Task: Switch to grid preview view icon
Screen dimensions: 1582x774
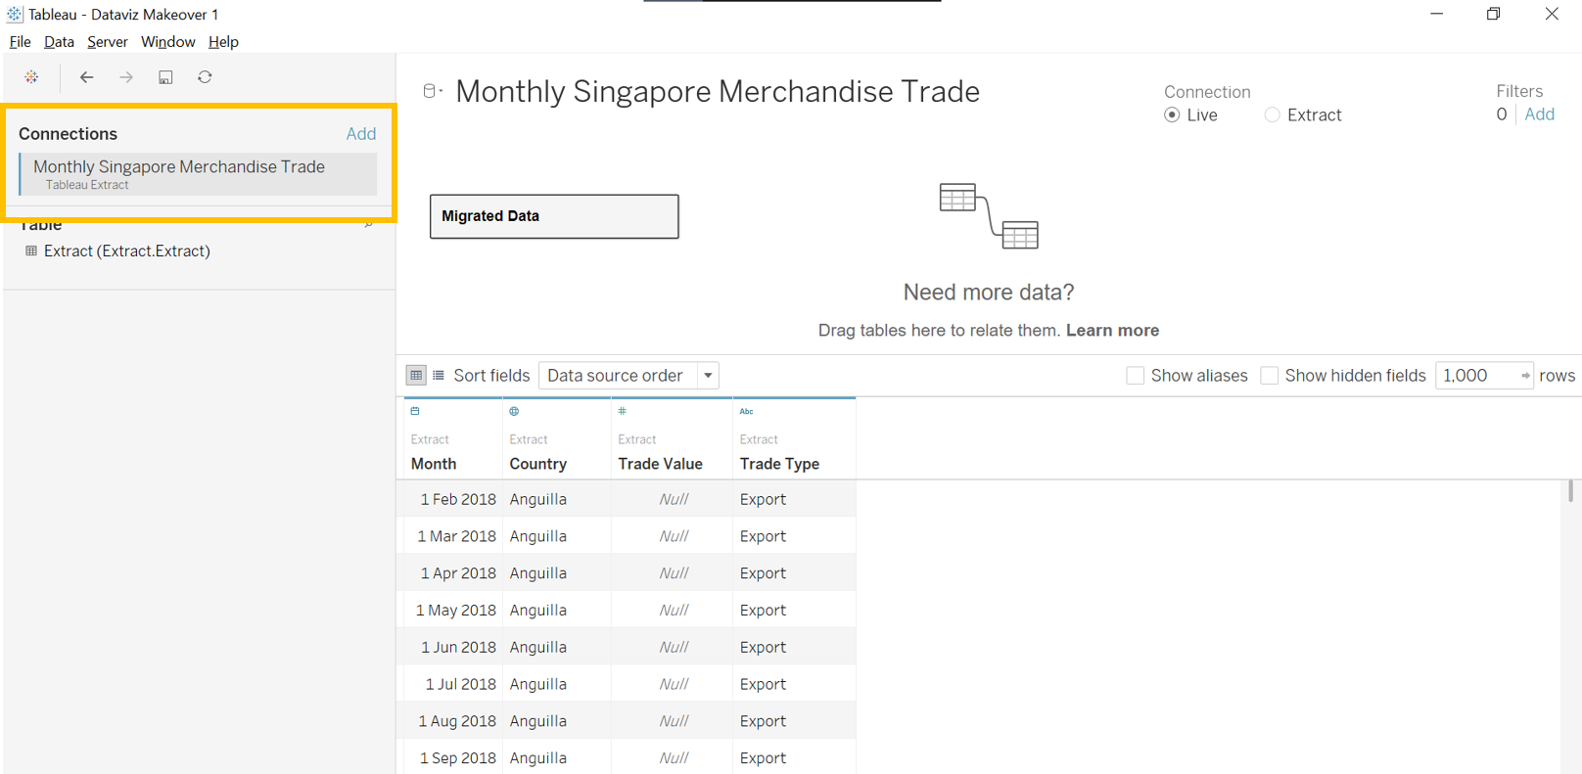Action: [416, 376]
